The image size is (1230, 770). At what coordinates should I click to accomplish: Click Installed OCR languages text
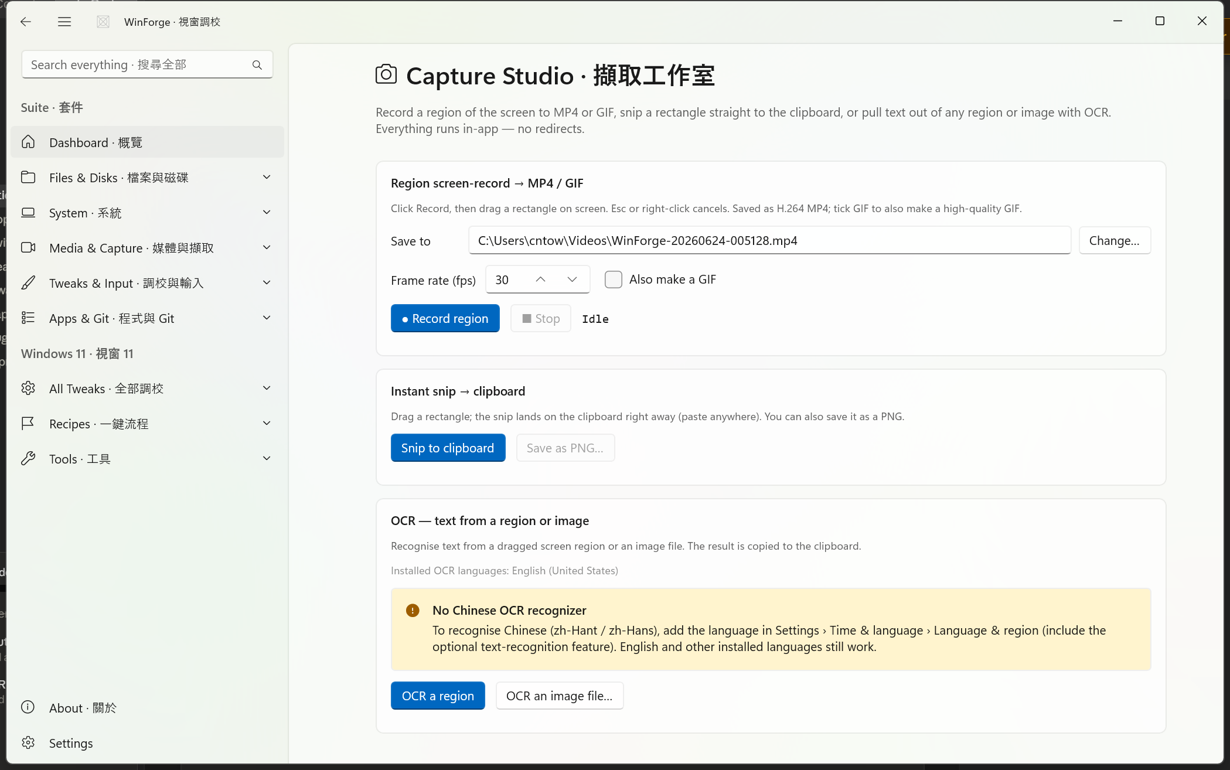tap(505, 570)
